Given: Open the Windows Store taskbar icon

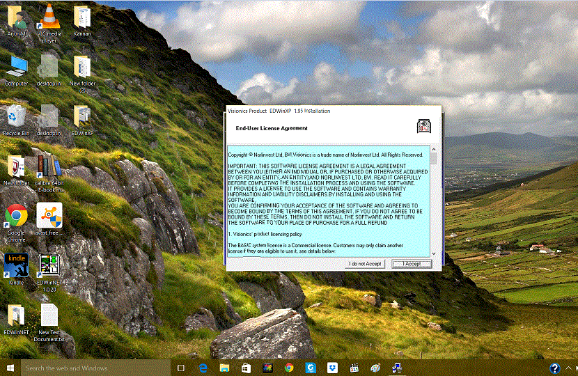Looking at the screenshot, I should [x=246, y=368].
